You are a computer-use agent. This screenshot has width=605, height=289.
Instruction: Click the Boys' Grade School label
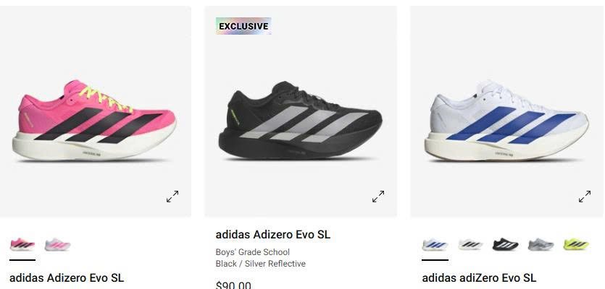pos(252,252)
